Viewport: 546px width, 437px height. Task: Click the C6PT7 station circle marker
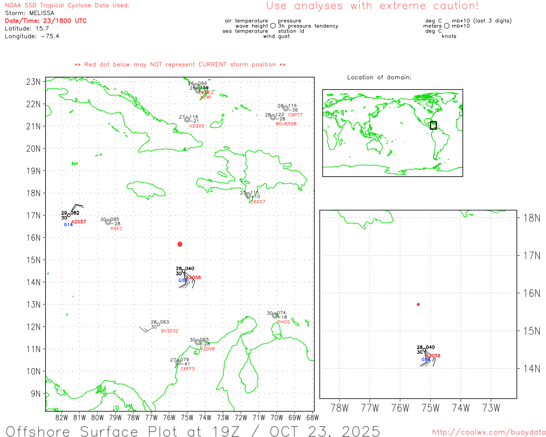286,108
